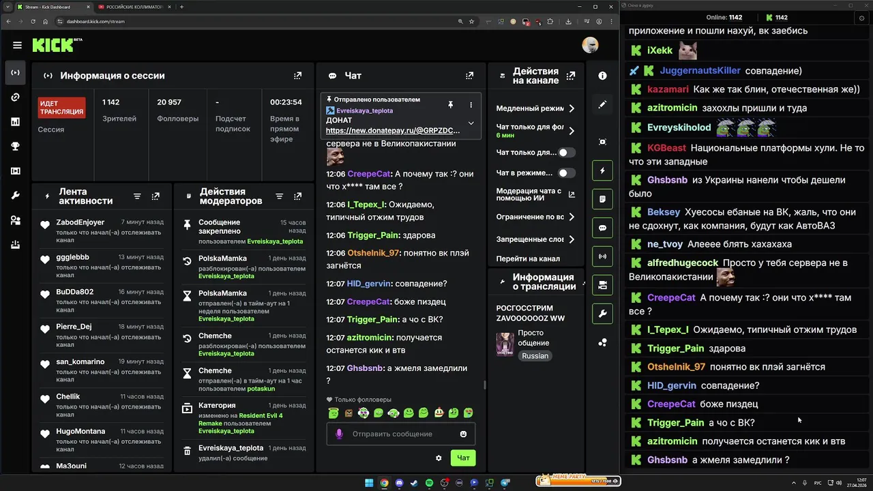Viewport: 873px width, 491px height.
Task: Pop out the session information panel
Action: point(297,76)
